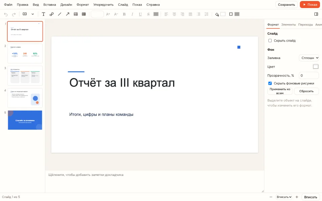Switch to the Переходы tab

click(305, 24)
